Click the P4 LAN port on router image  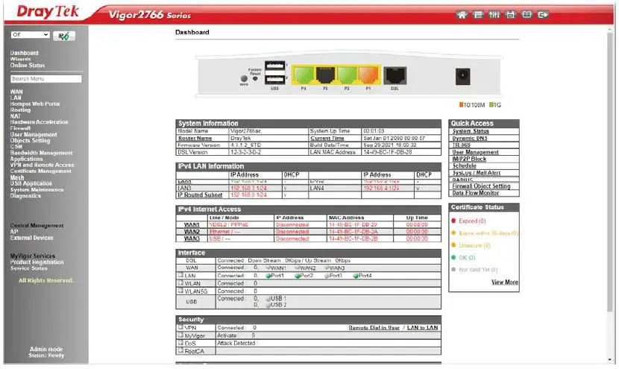304,75
